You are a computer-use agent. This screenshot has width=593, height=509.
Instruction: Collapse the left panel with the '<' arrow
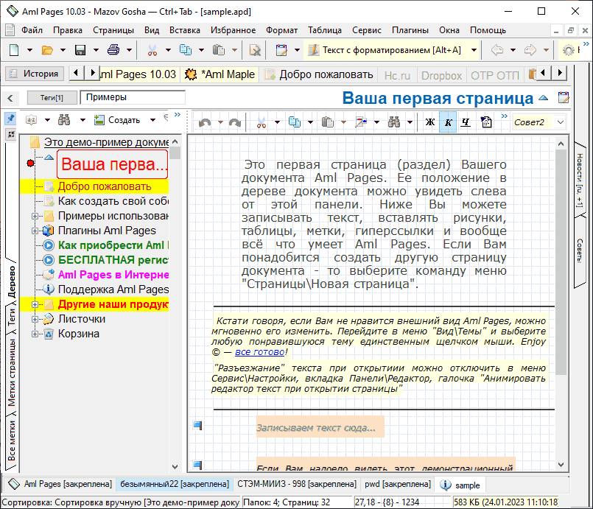pos(10,98)
